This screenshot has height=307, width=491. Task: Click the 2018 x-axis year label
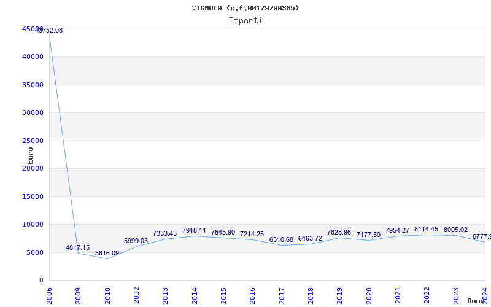311,296
